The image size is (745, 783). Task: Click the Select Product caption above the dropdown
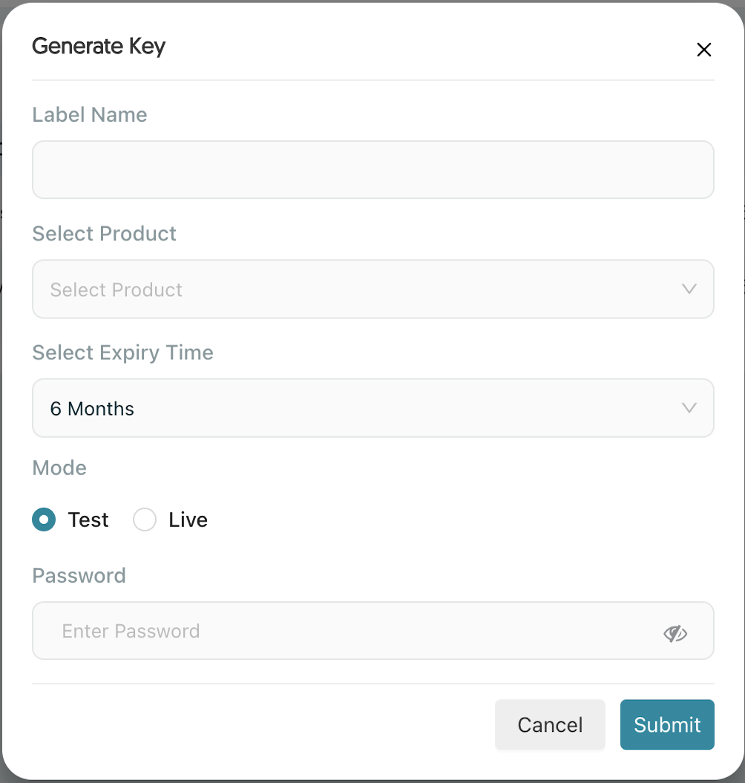point(105,234)
